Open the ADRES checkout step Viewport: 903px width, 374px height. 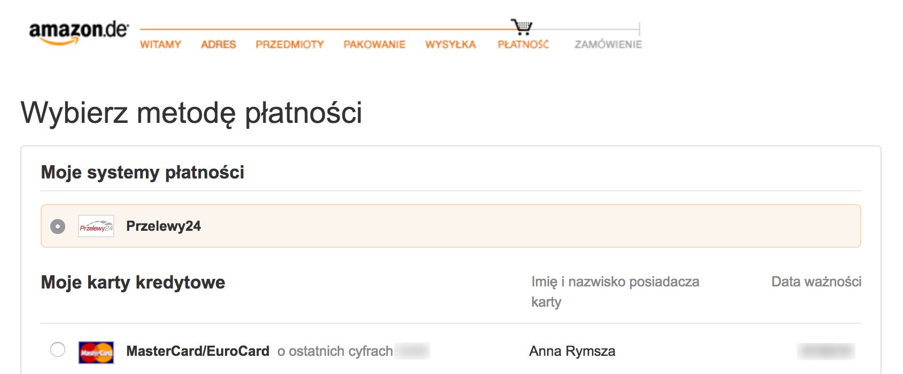click(219, 44)
